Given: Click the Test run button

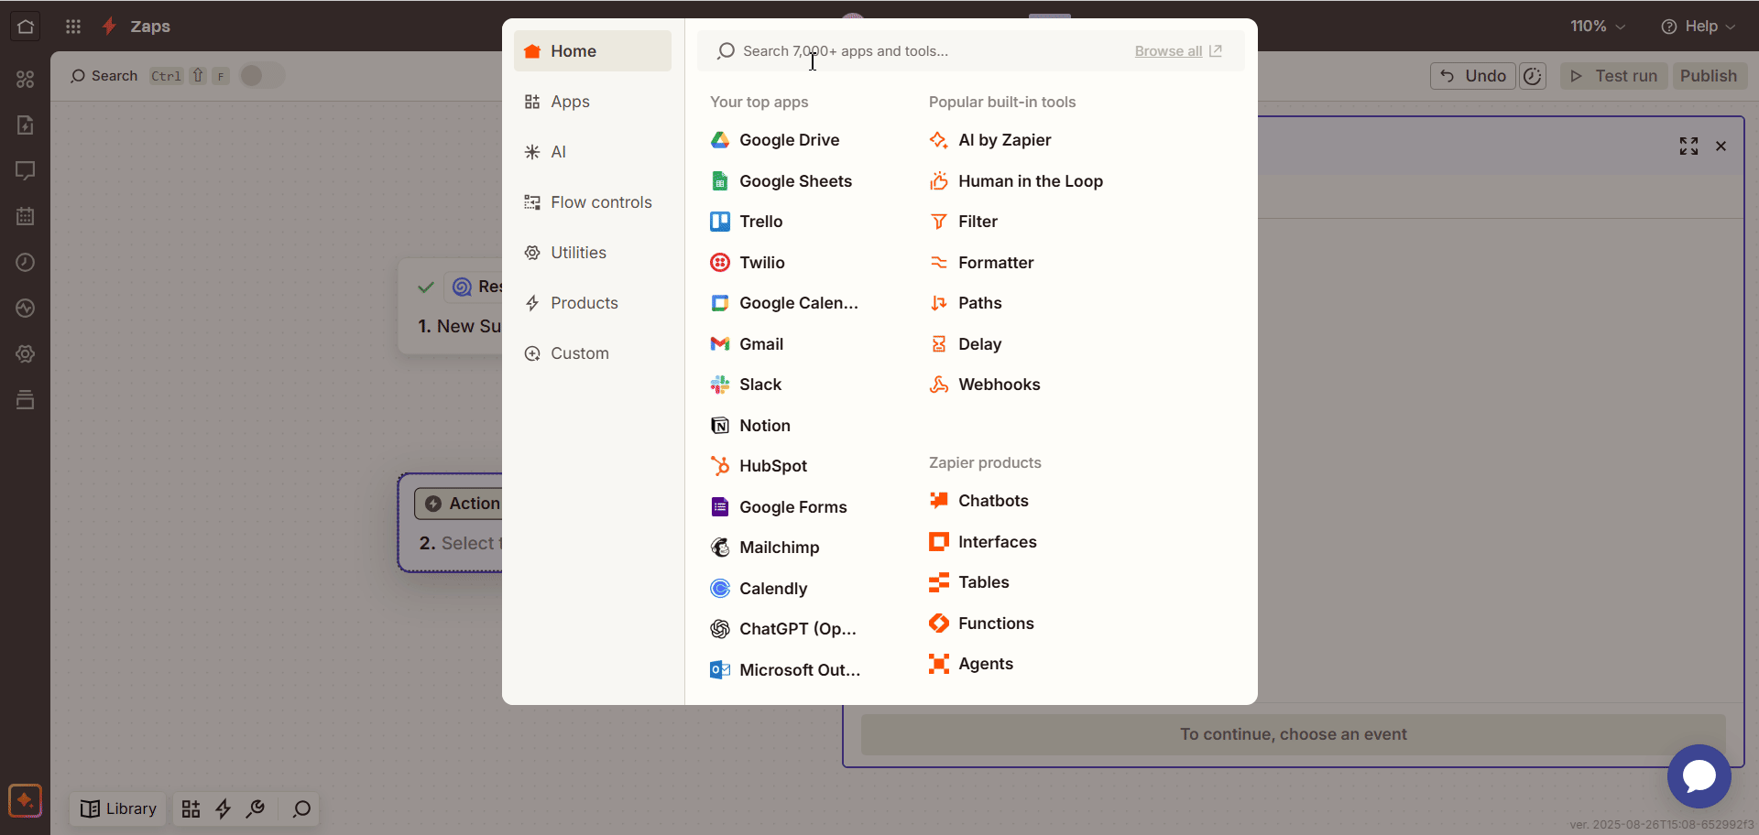Looking at the screenshot, I should pyautogui.click(x=1613, y=76).
